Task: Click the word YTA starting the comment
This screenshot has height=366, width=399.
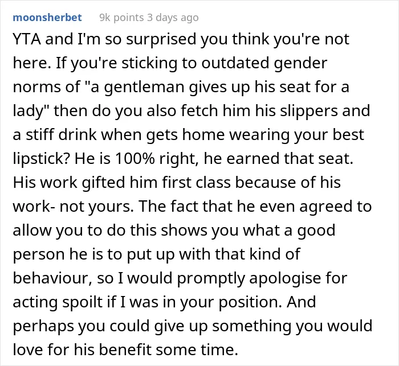Action: pyautogui.click(x=27, y=39)
